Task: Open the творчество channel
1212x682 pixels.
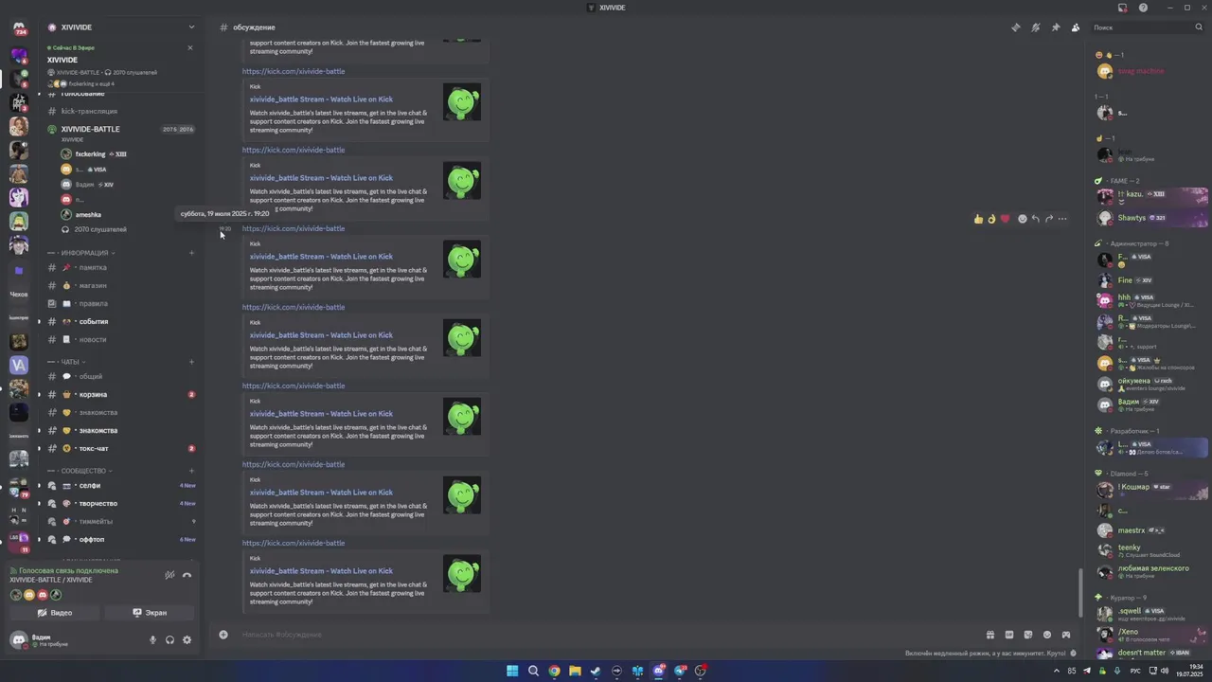Action: pyautogui.click(x=121, y=503)
